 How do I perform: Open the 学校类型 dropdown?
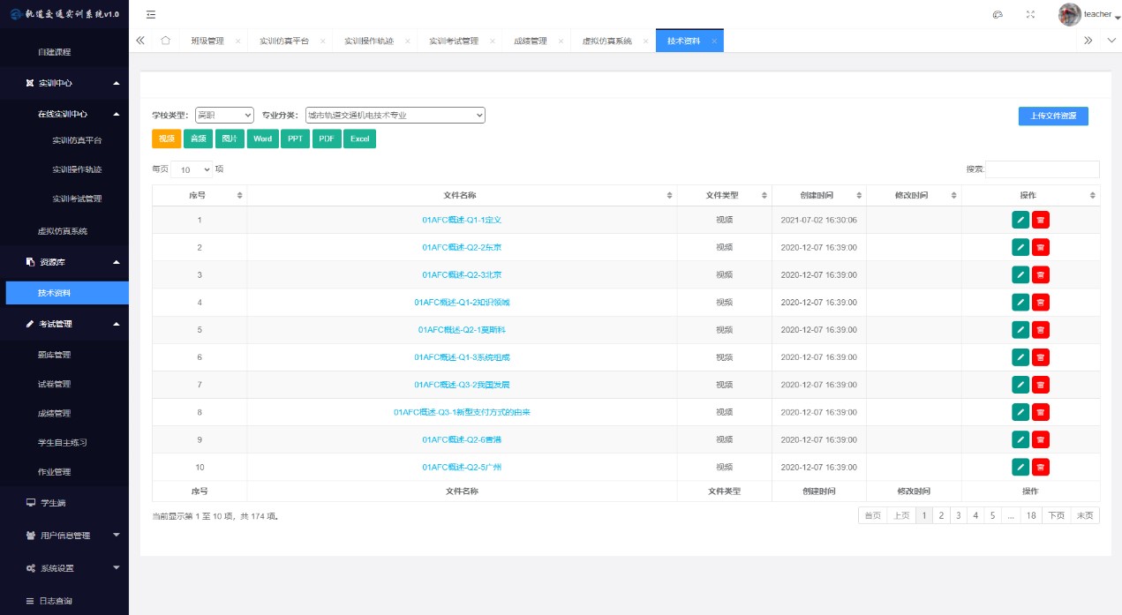[x=224, y=115]
